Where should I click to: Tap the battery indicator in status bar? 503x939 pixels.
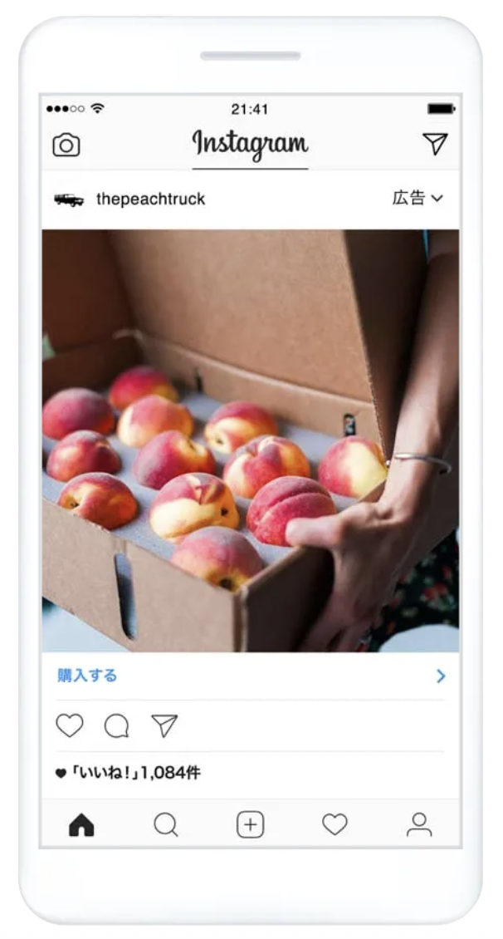click(442, 109)
